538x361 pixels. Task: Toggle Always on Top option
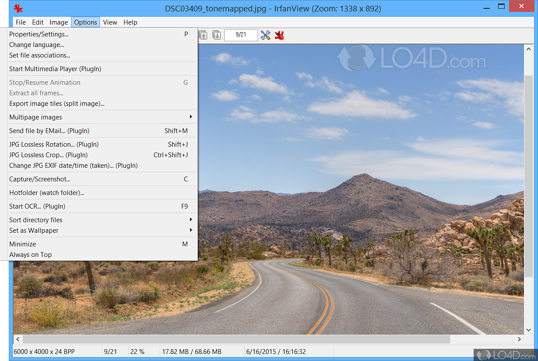102,255
